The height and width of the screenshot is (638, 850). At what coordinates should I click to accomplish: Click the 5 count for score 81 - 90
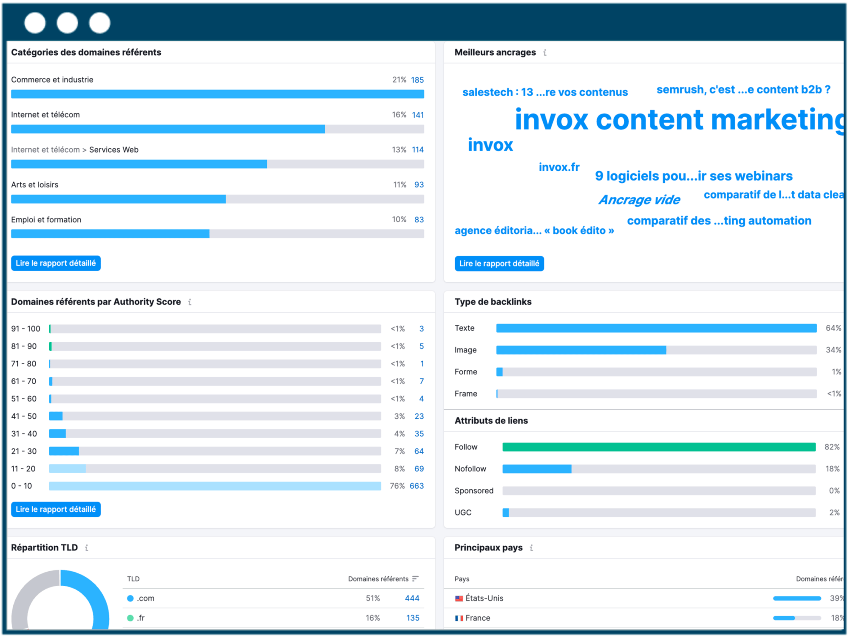coord(422,346)
